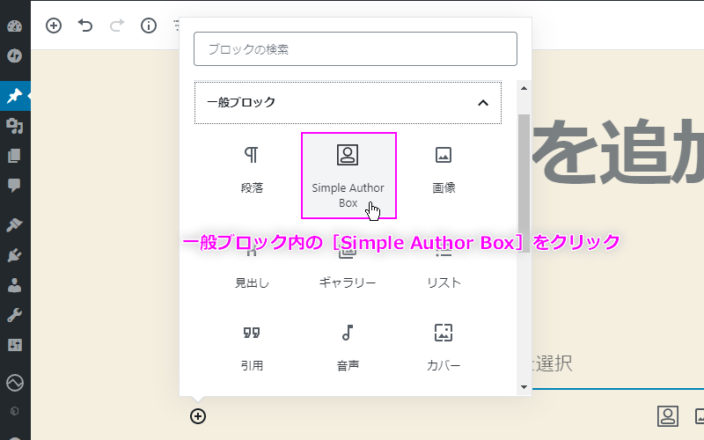
Task: Open the Tools wrench sidebar icon
Action: pos(14,315)
